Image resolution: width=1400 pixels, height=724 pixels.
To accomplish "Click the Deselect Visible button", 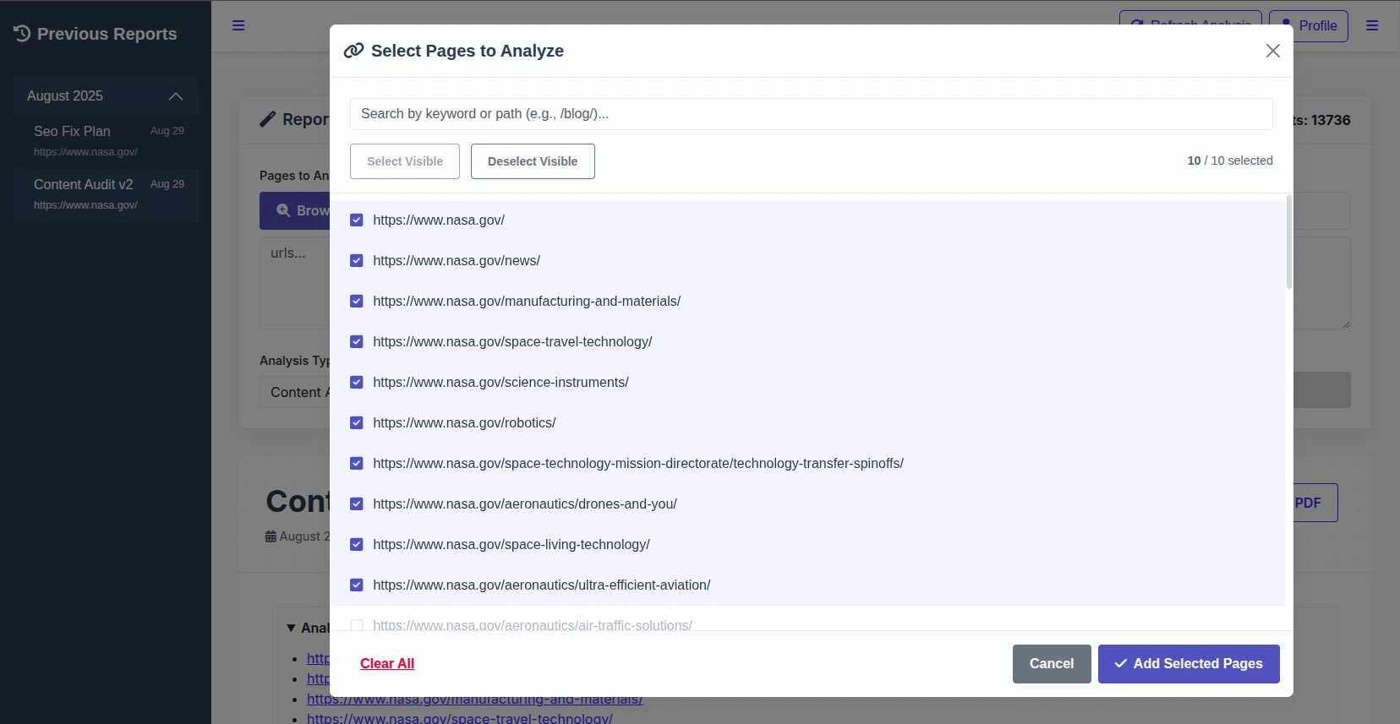I will (x=533, y=161).
